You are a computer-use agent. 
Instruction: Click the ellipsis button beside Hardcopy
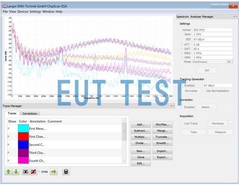tap(230, 123)
